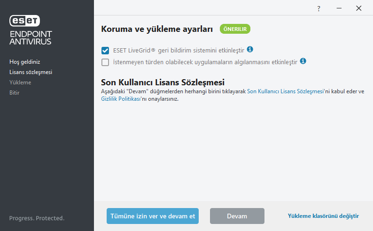
Task: Click the Koruma ve yükleme ayarları heading
Action: tap(157, 29)
